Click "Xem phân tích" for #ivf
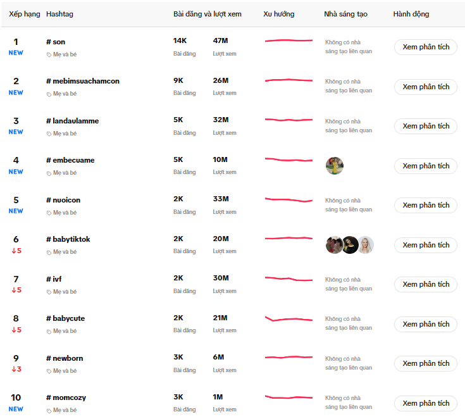This screenshot has width=465, height=419. pyautogui.click(x=425, y=284)
